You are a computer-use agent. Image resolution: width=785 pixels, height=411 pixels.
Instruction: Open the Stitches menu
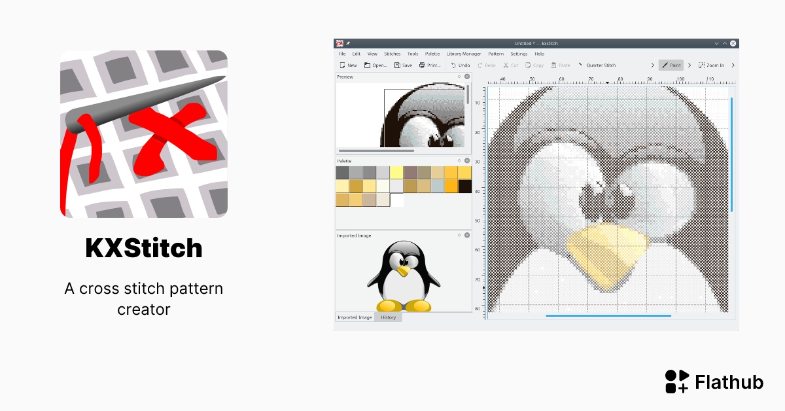(x=392, y=54)
